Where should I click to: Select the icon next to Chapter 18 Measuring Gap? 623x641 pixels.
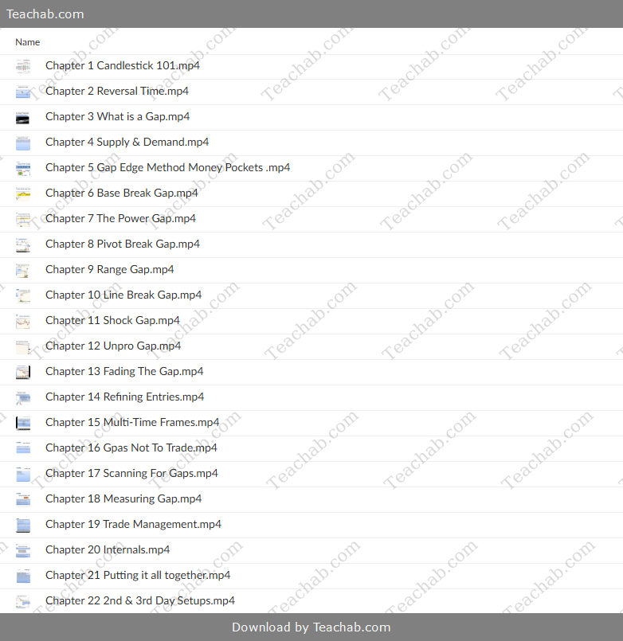[23, 499]
